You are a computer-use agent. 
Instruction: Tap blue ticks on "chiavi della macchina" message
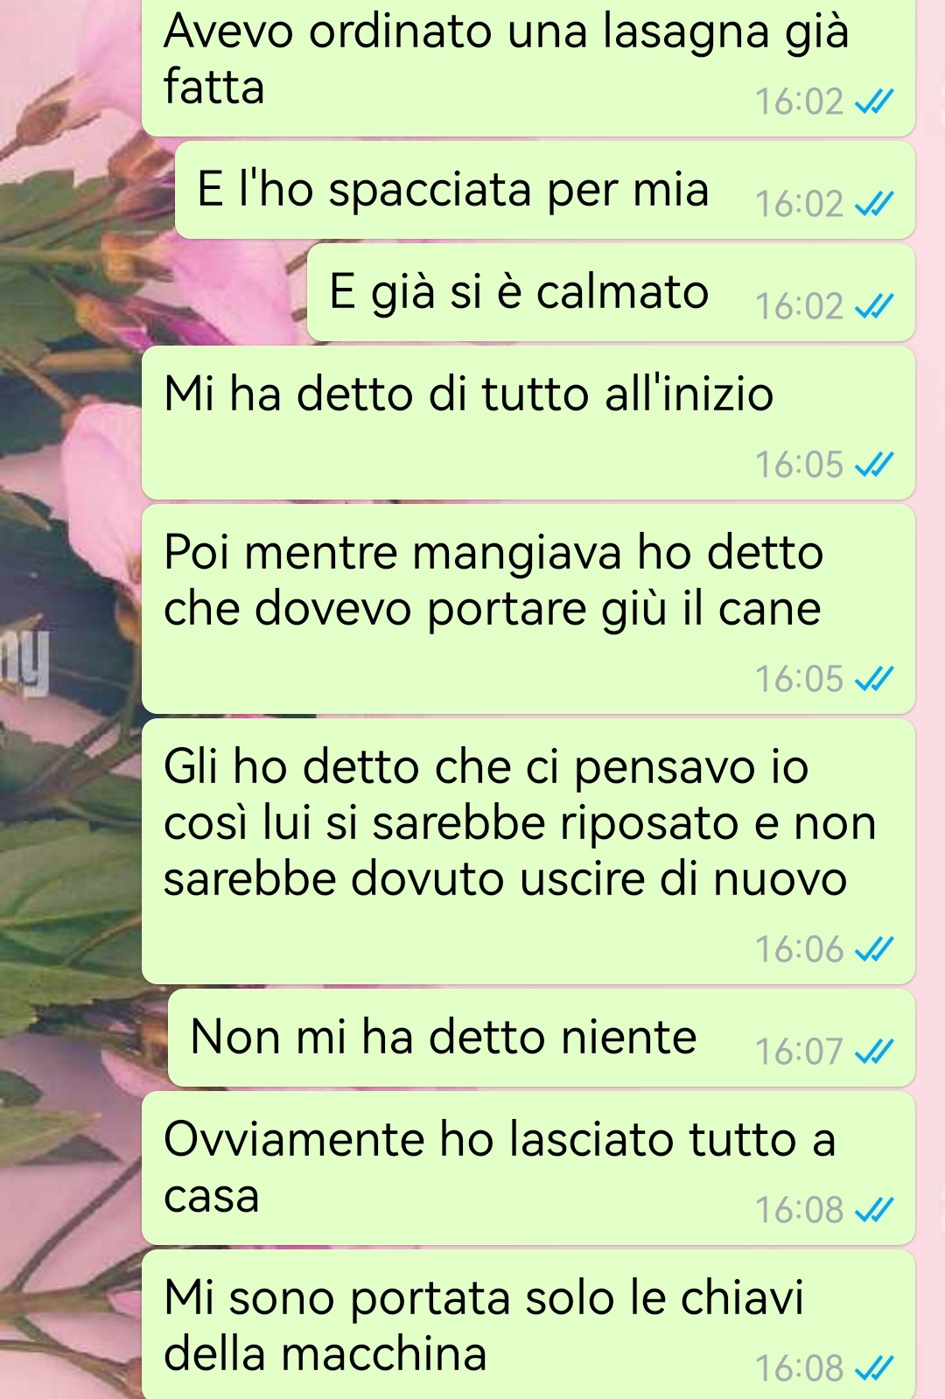pyautogui.click(x=874, y=1369)
